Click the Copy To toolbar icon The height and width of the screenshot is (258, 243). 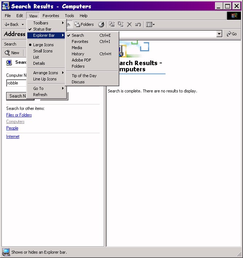click(x=121, y=24)
